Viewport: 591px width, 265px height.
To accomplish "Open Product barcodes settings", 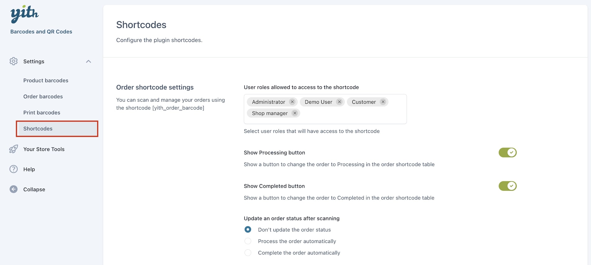I will click(46, 80).
